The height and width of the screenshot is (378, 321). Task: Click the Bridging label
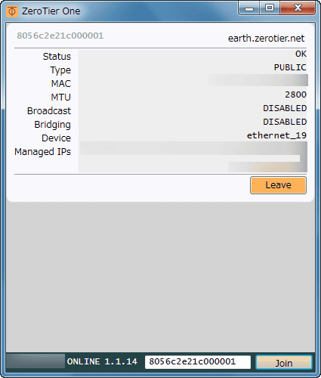point(52,125)
